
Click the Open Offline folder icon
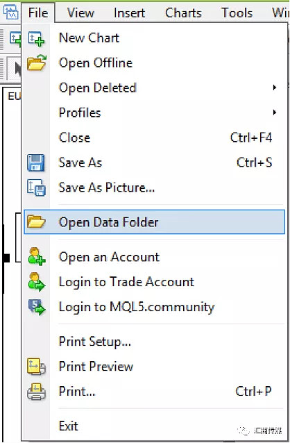(37, 62)
